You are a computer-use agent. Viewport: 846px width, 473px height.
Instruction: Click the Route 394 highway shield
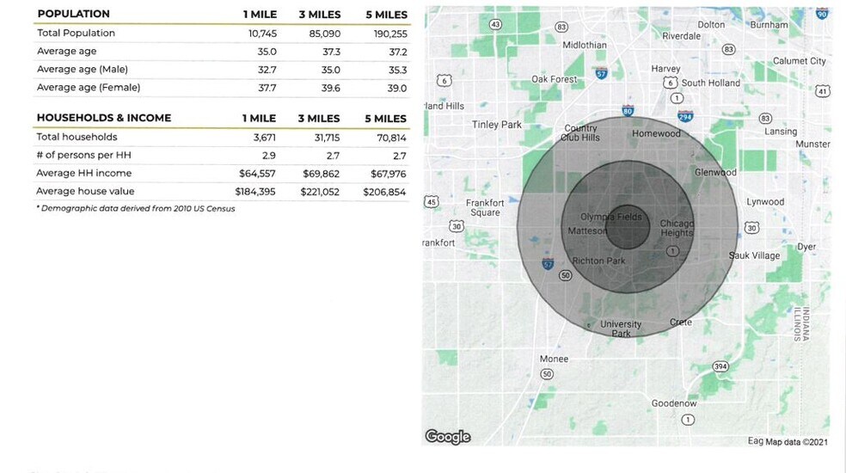[720, 366]
